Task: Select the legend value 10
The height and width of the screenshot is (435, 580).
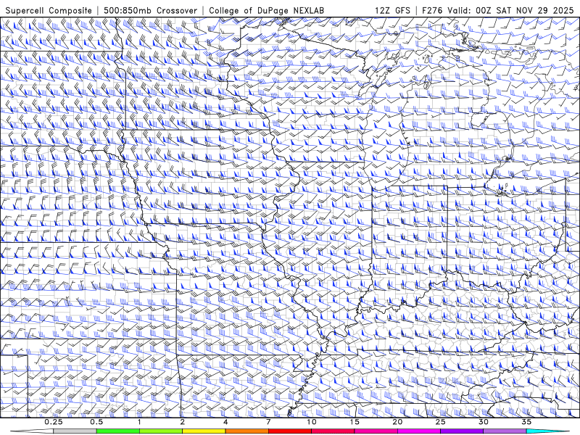Action: 312,422
